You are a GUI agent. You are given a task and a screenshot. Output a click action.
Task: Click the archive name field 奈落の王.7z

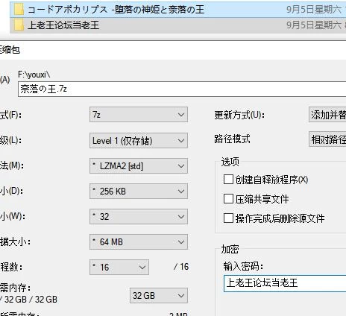(182, 89)
